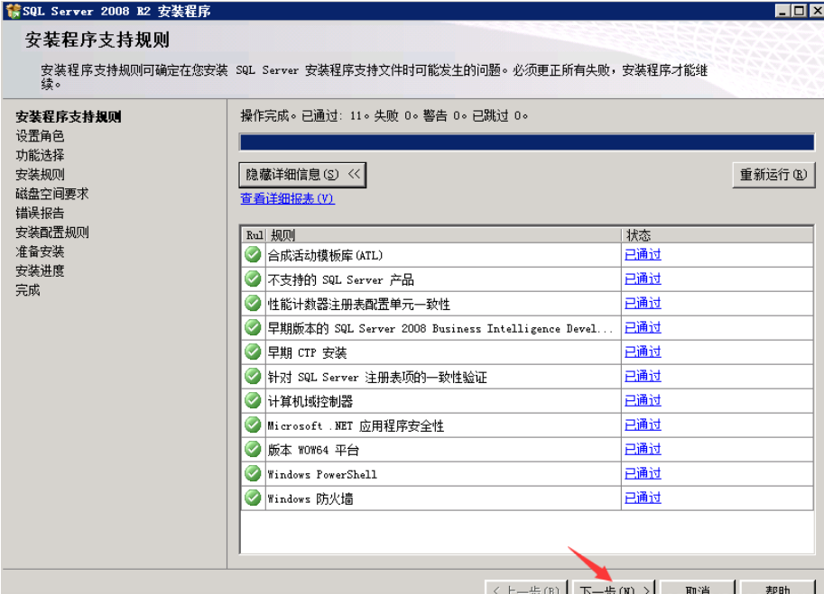Click the SQL Server installer title bar icon
824x594 pixels.
point(14,11)
